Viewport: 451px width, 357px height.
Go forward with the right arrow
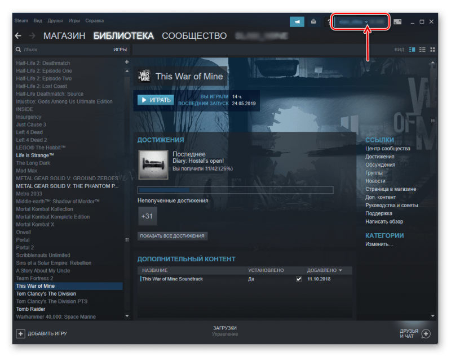(32, 35)
